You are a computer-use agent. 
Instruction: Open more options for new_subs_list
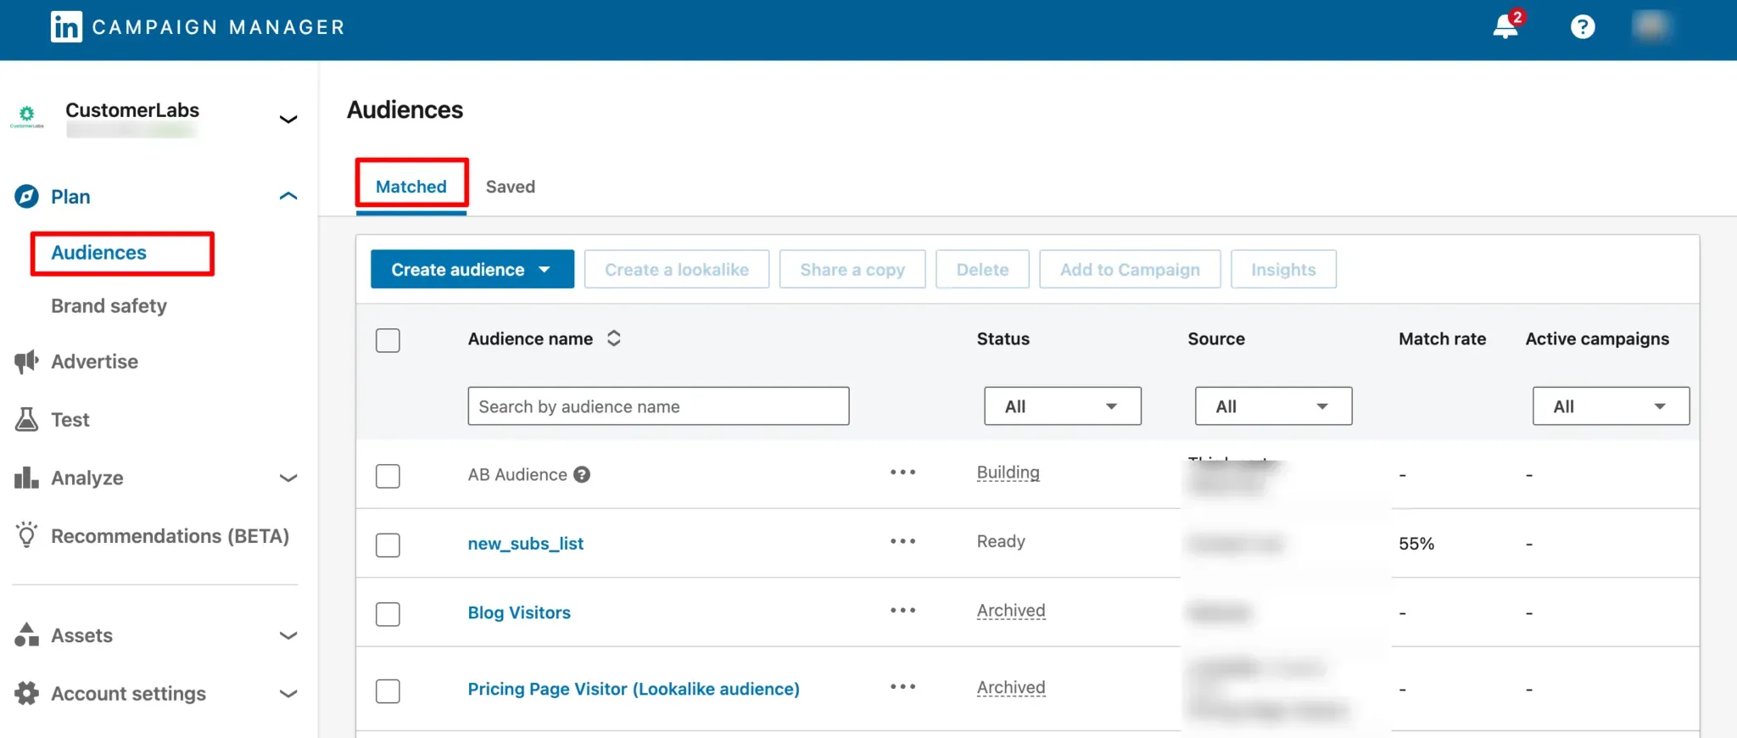(x=902, y=541)
